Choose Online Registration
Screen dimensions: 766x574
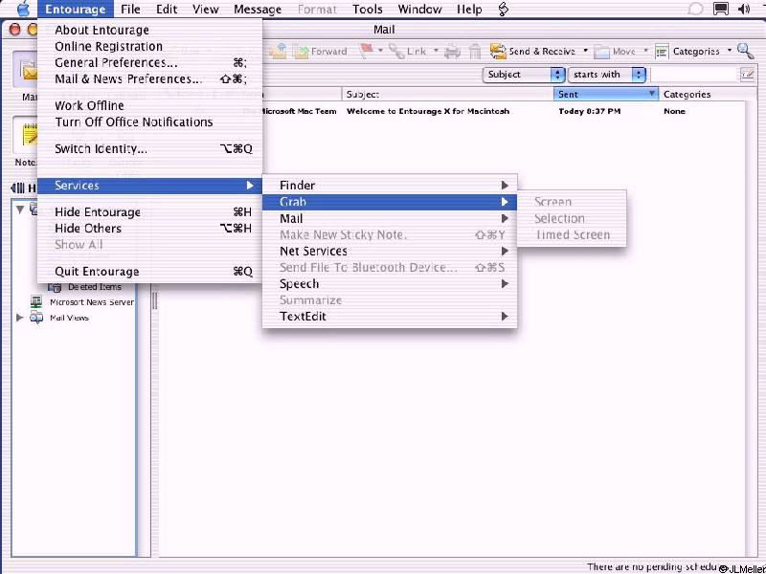(x=150, y=47)
